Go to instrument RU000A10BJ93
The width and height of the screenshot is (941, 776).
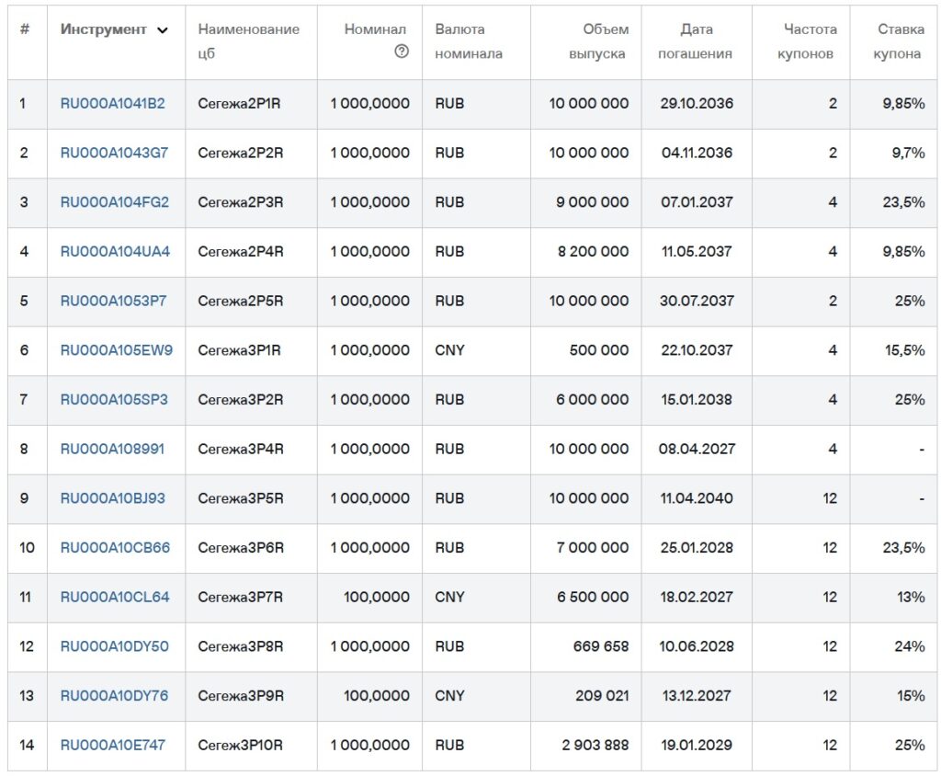(112, 498)
